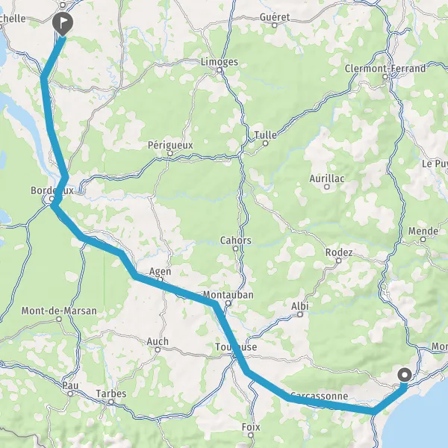The image size is (448, 448).
Task: Click the Pau city marker
Action: tap(70, 393)
